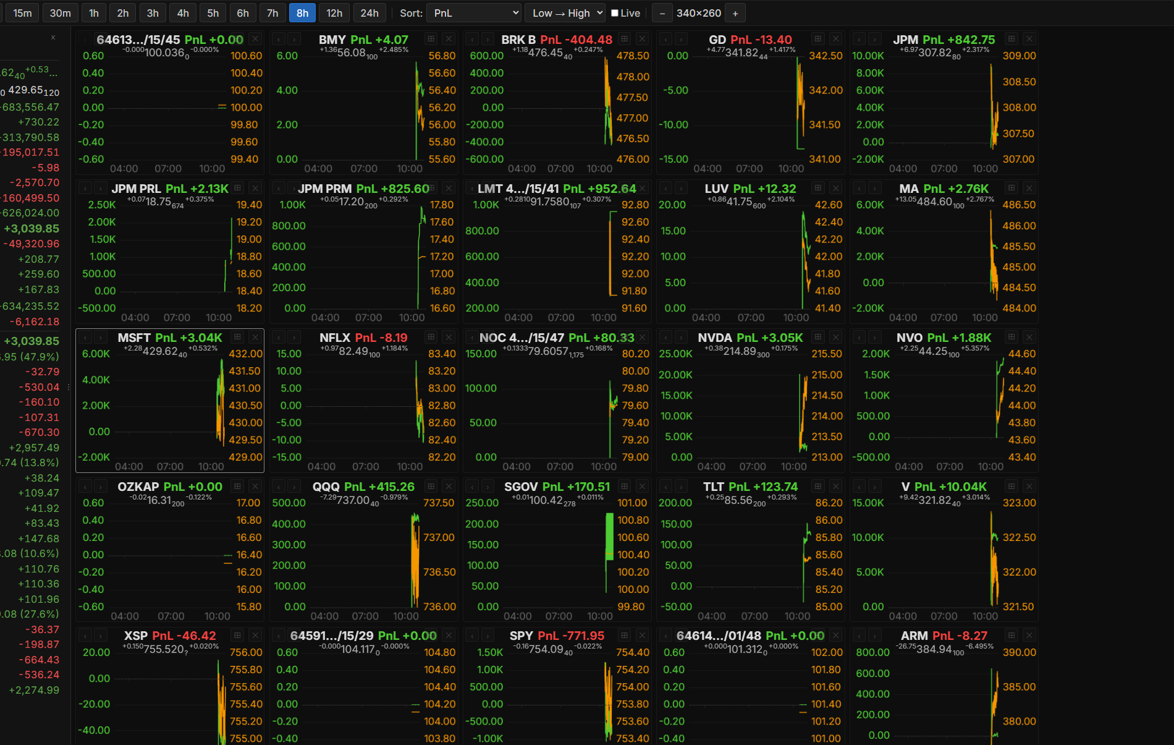Click next arrow on JPM chart
This screenshot has width=1174, height=745.
[x=874, y=39]
